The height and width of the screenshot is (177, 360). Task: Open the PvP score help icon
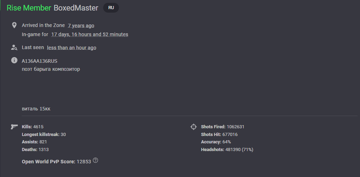(x=95, y=160)
